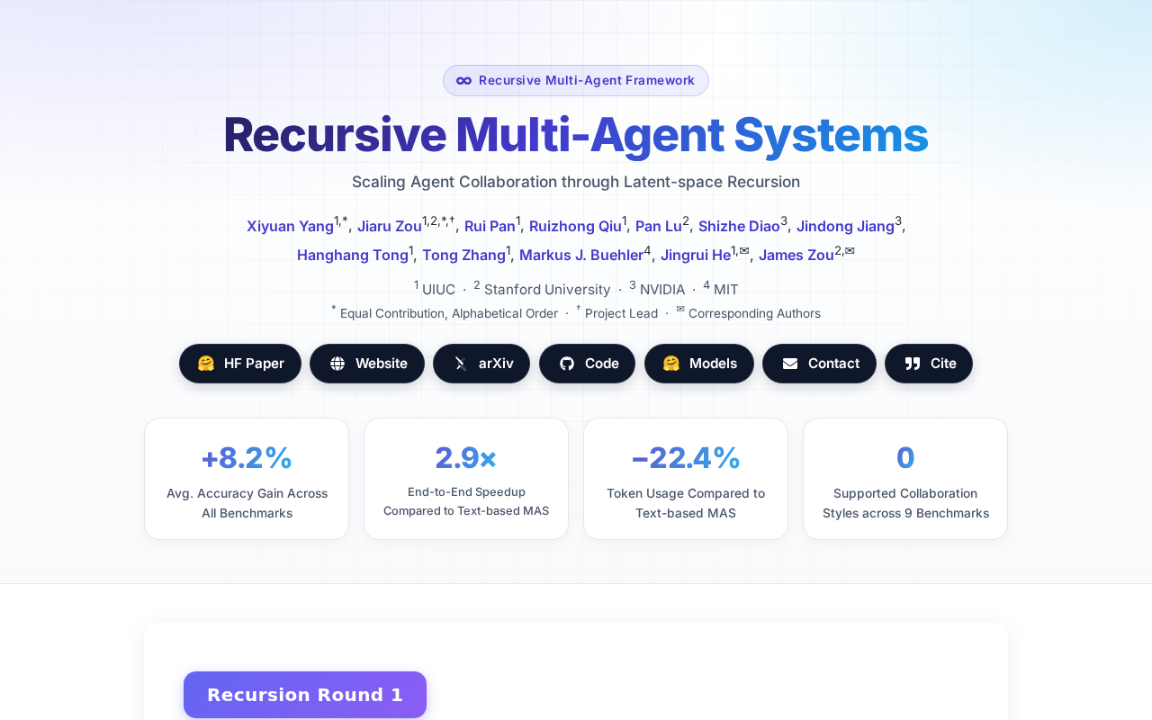Click the UIUC affiliation text

pos(438,290)
